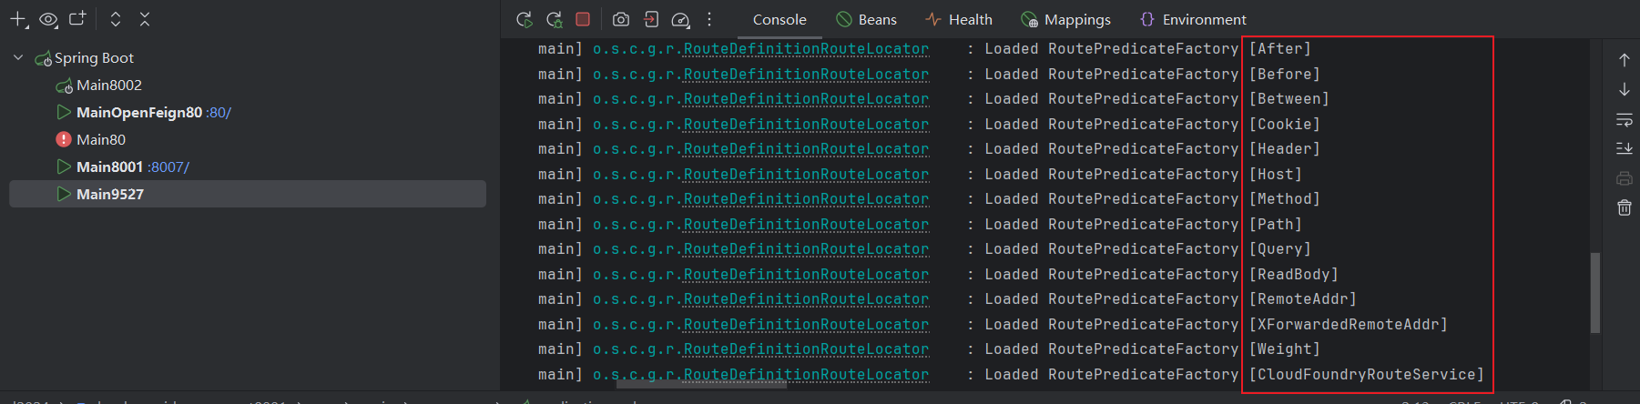
Task: Select the MainOpenFeign80 service
Action: click(x=139, y=112)
